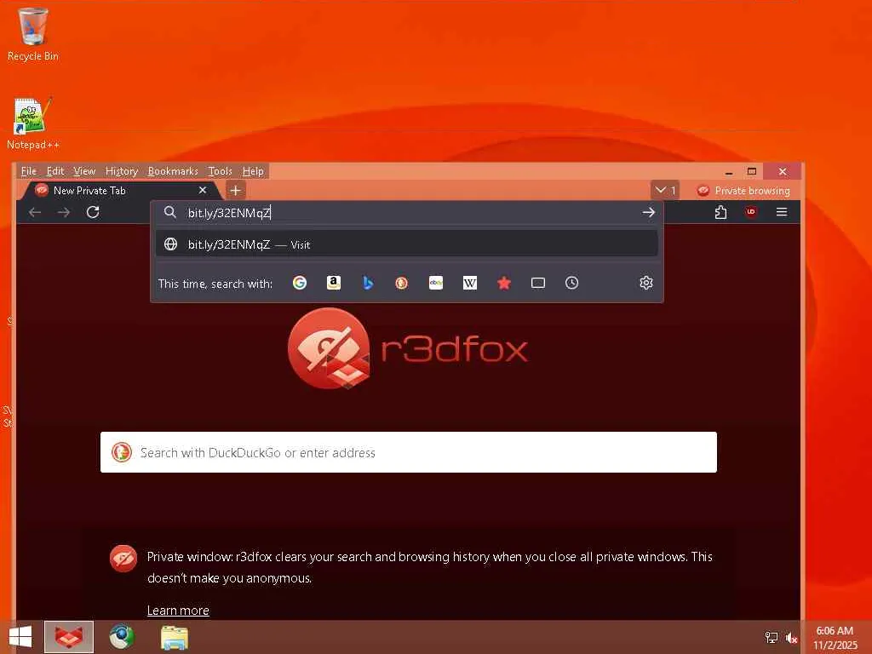Open the Notepad++ desktop shortcut
The image size is (872, 654).
point(33,123)
